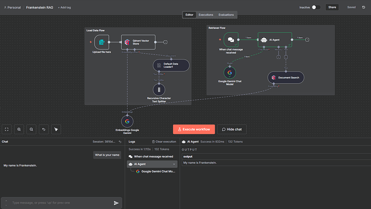Add a Memory sub-node to AI Agent
The width and height of the screenshot is (371, 209).
coord(279,57)
